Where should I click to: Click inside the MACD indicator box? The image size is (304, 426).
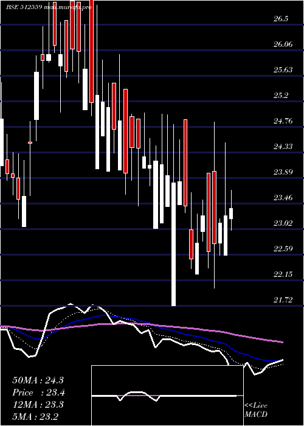[167, 396]
